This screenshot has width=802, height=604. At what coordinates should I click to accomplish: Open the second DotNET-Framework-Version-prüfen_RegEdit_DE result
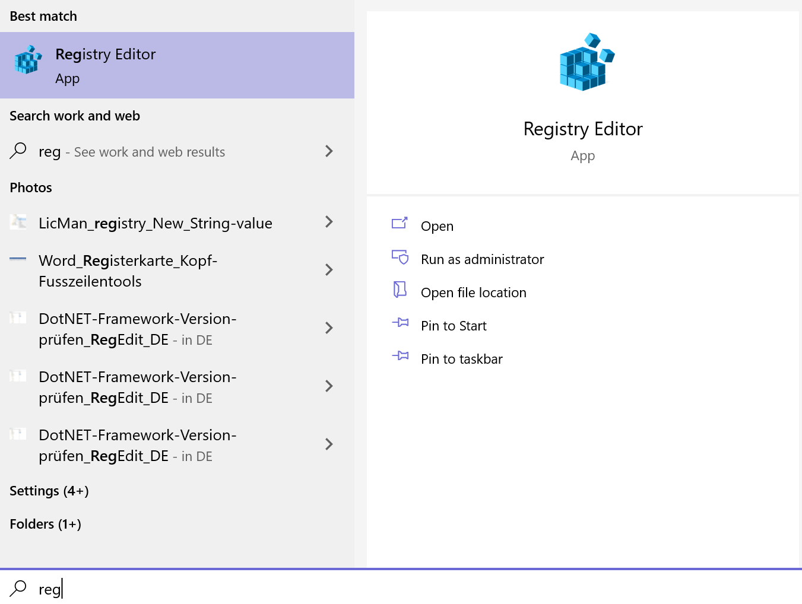(177, 387)
